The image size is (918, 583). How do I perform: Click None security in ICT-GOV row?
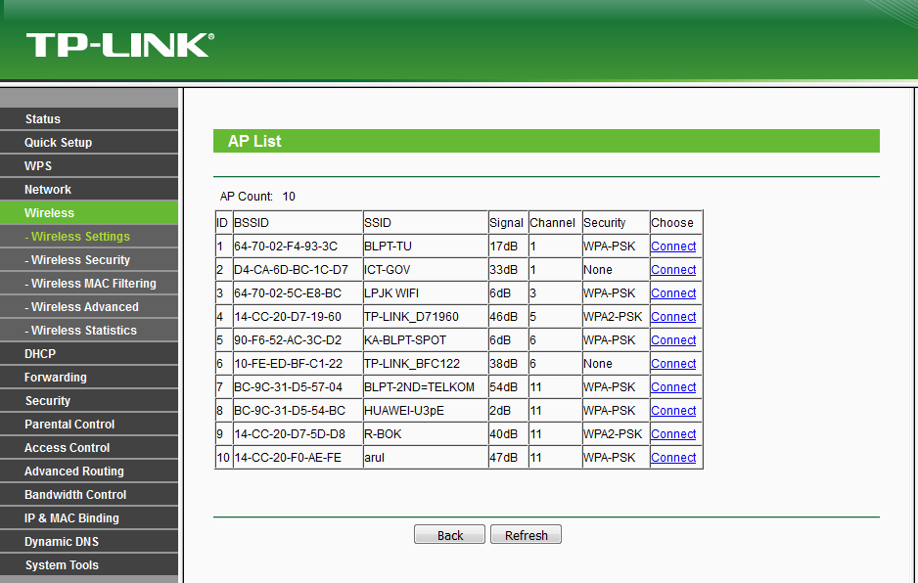point(598,270)
